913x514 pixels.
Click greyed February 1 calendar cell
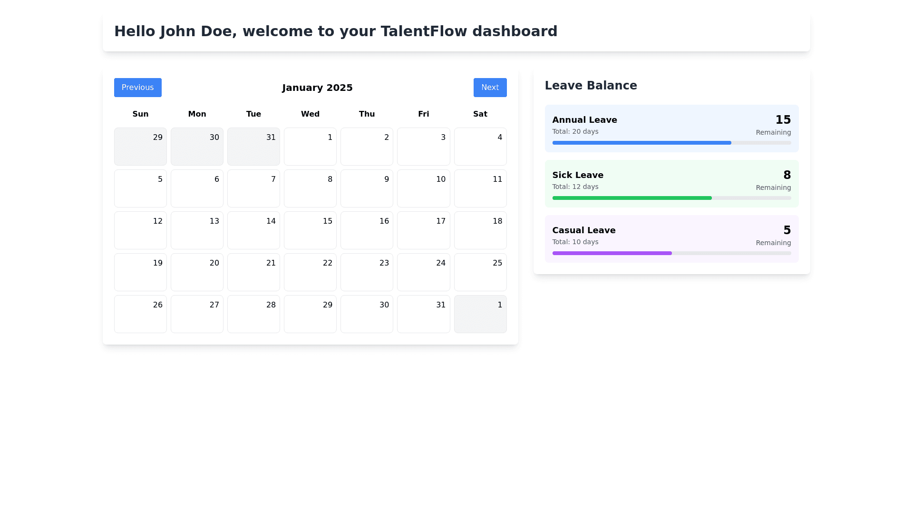coord(480,314)
